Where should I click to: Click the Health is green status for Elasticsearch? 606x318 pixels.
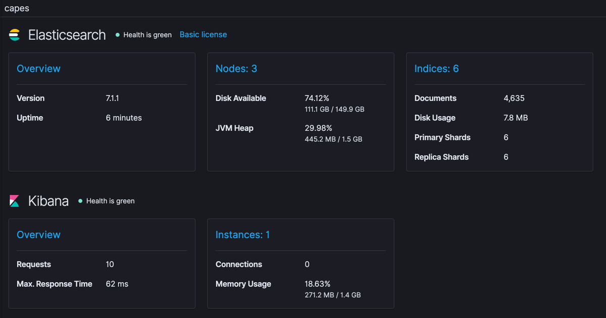tap(147, 35)
